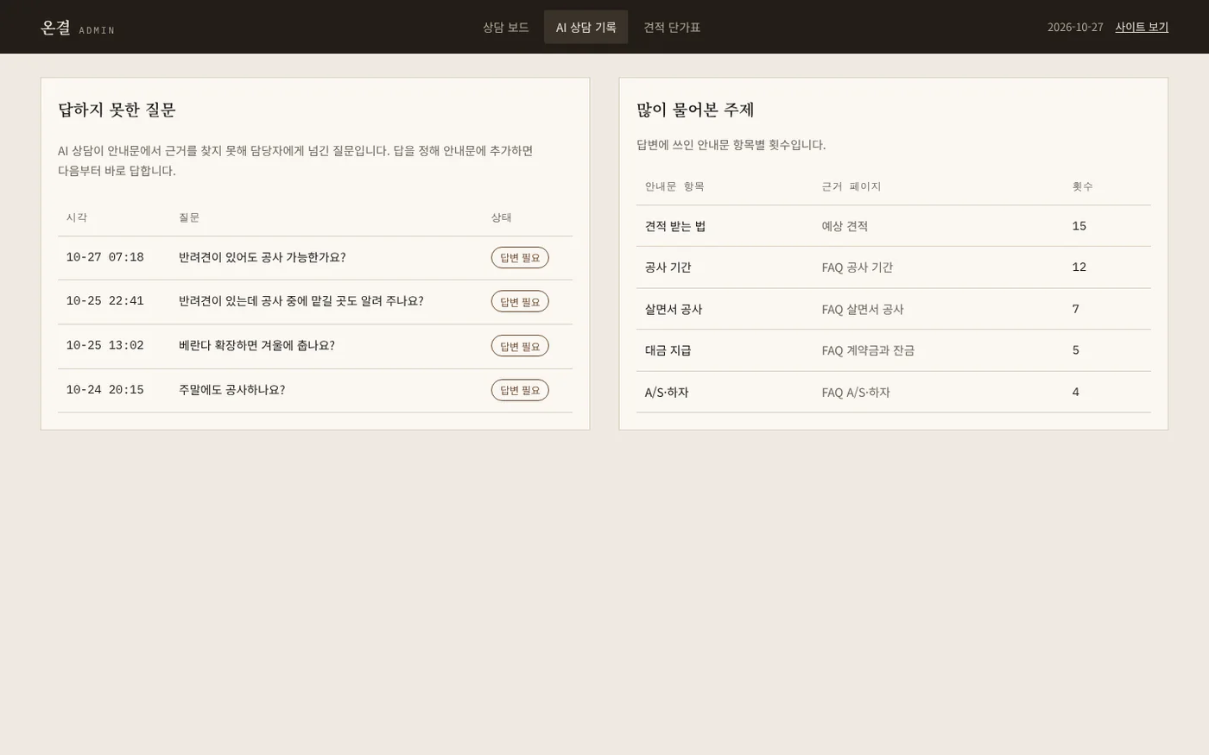Click the 시각 column header
1209x755 pixels.
[77, 217]
